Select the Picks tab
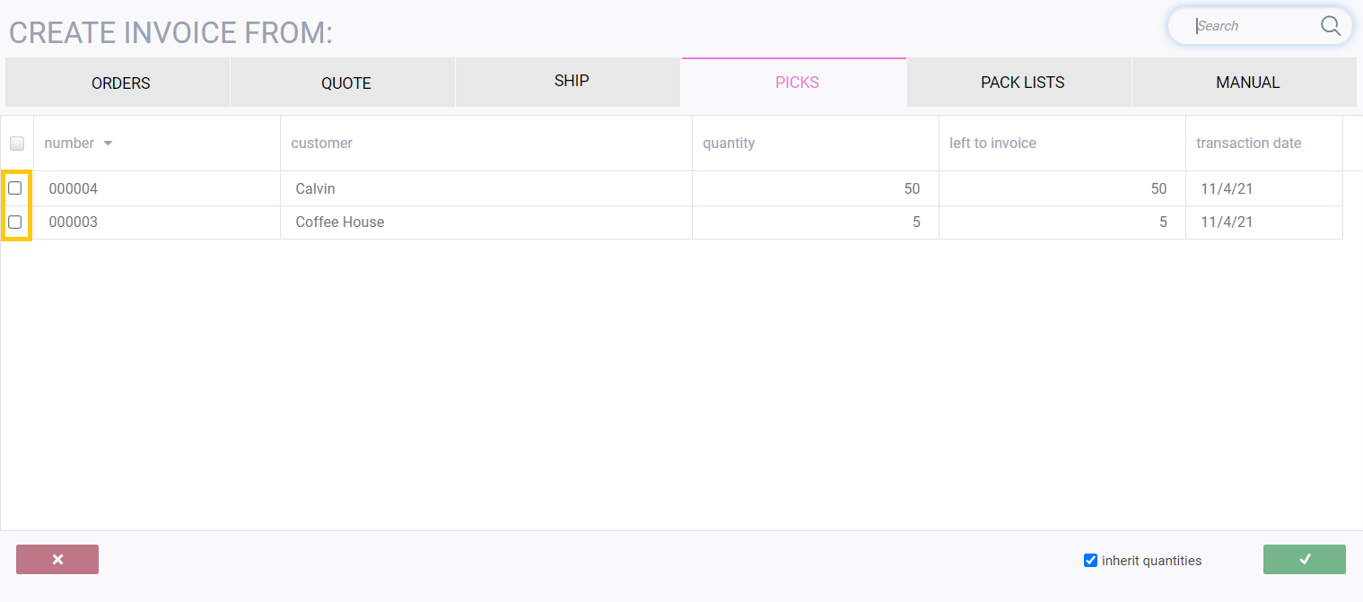Screen dimensions: 1363x602 point(797,83)
